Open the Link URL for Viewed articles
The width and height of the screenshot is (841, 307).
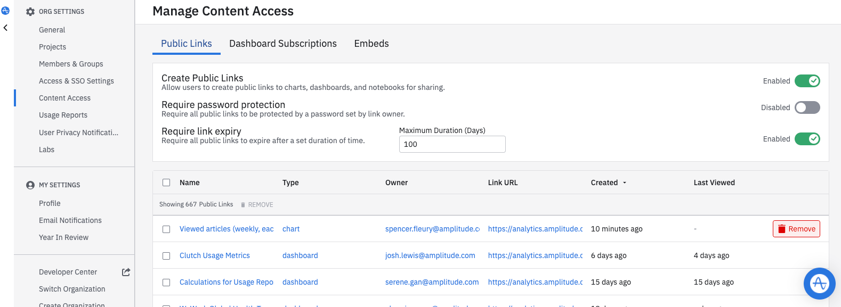(x=536, y=229)
